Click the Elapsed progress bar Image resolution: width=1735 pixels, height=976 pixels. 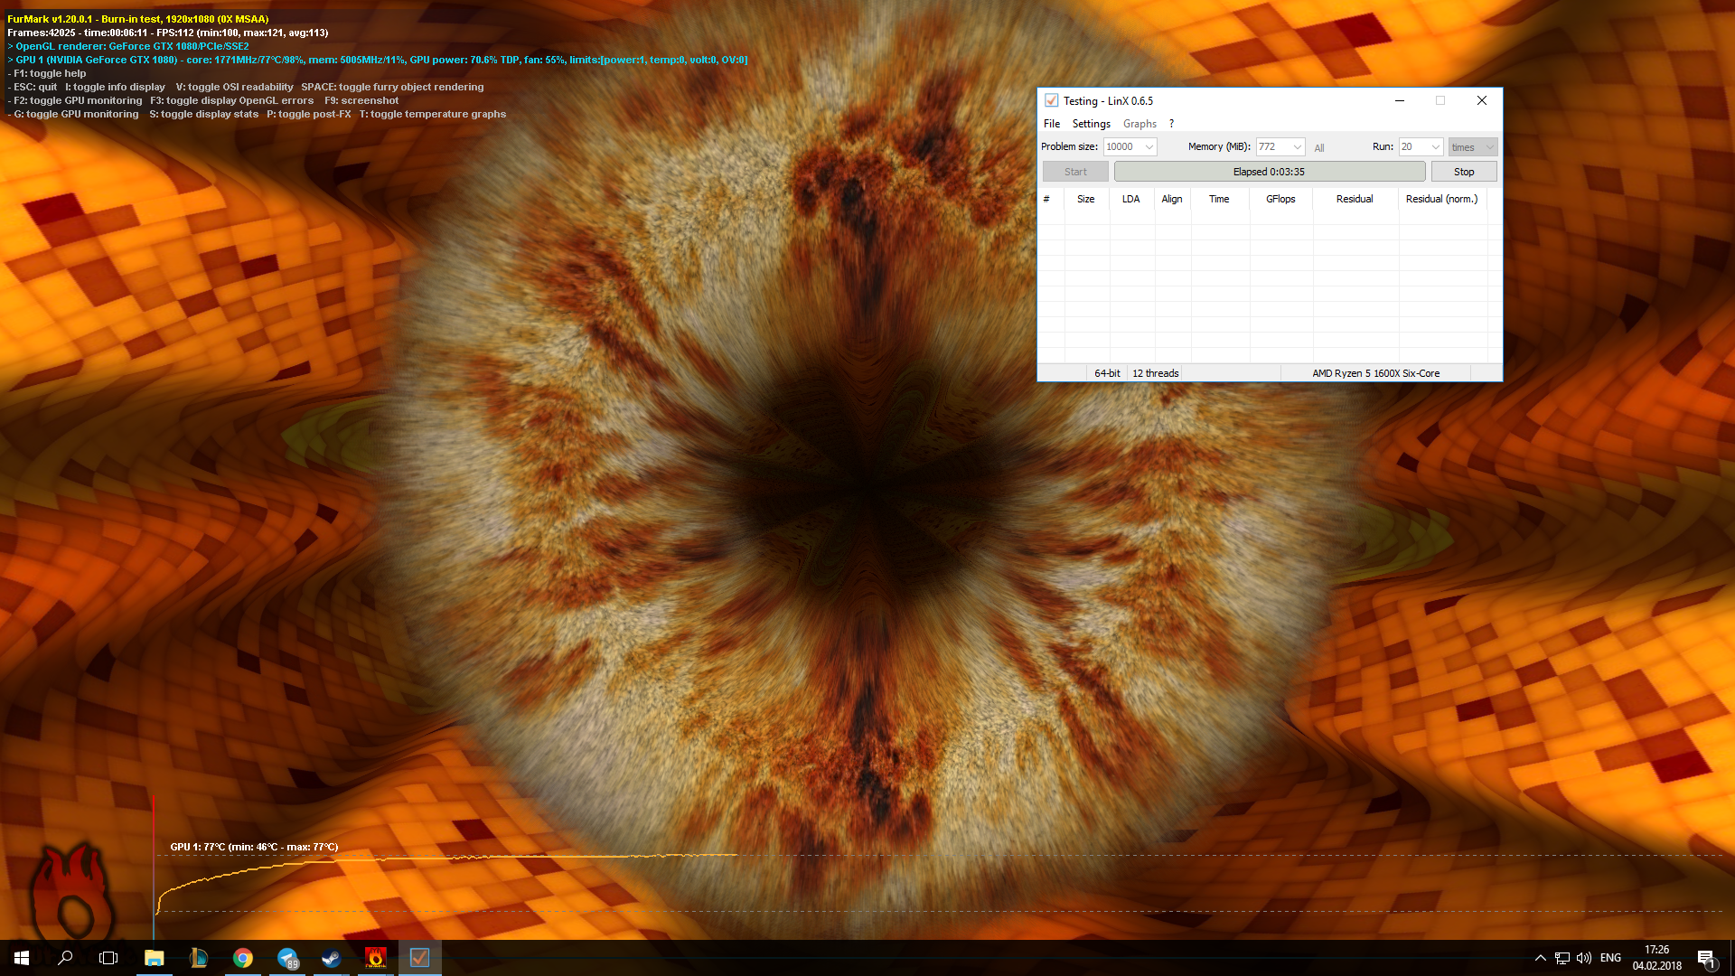click(1269, 172)
